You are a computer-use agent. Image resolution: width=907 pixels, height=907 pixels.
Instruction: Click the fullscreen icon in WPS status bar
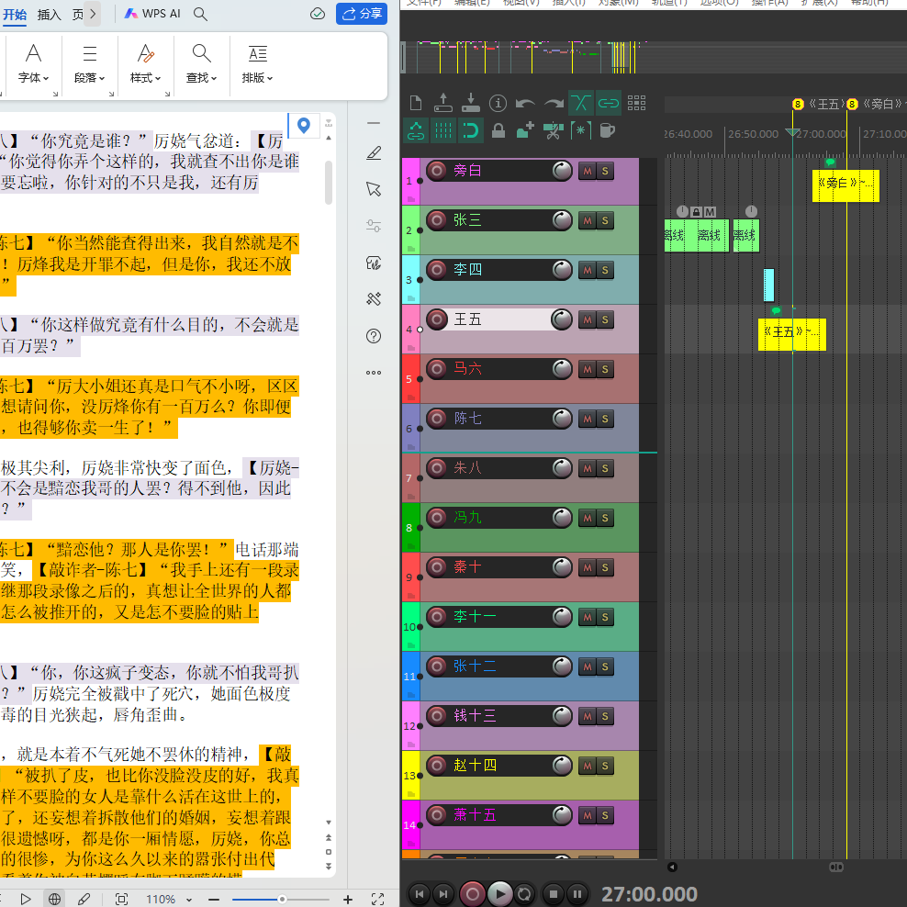(x=377, y=899)
